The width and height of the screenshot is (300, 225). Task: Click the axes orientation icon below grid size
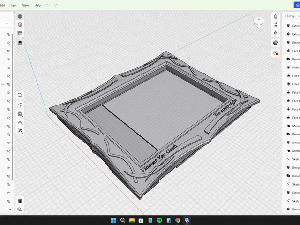pos(276,33)
